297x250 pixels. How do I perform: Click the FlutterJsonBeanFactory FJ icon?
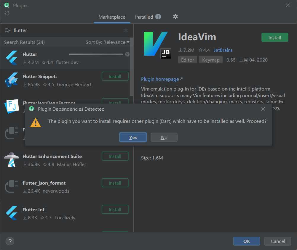click(12, 106)
